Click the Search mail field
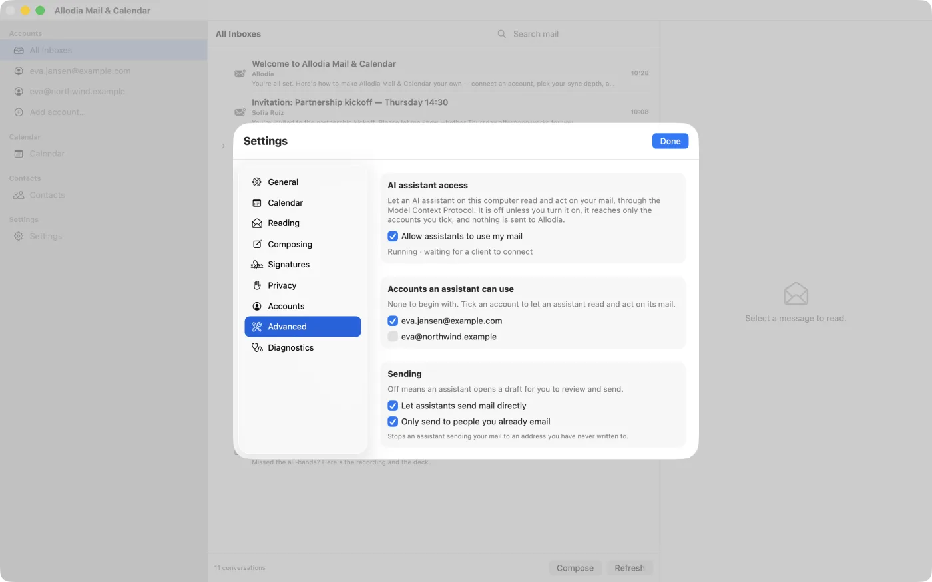The height and width of the screenshot is (582, 932). pos(573,34)
